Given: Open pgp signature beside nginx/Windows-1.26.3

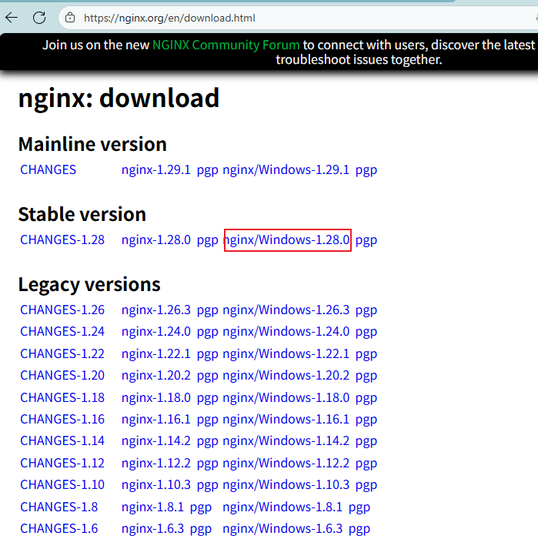Looking at the screenshot, I should point(366,311).
